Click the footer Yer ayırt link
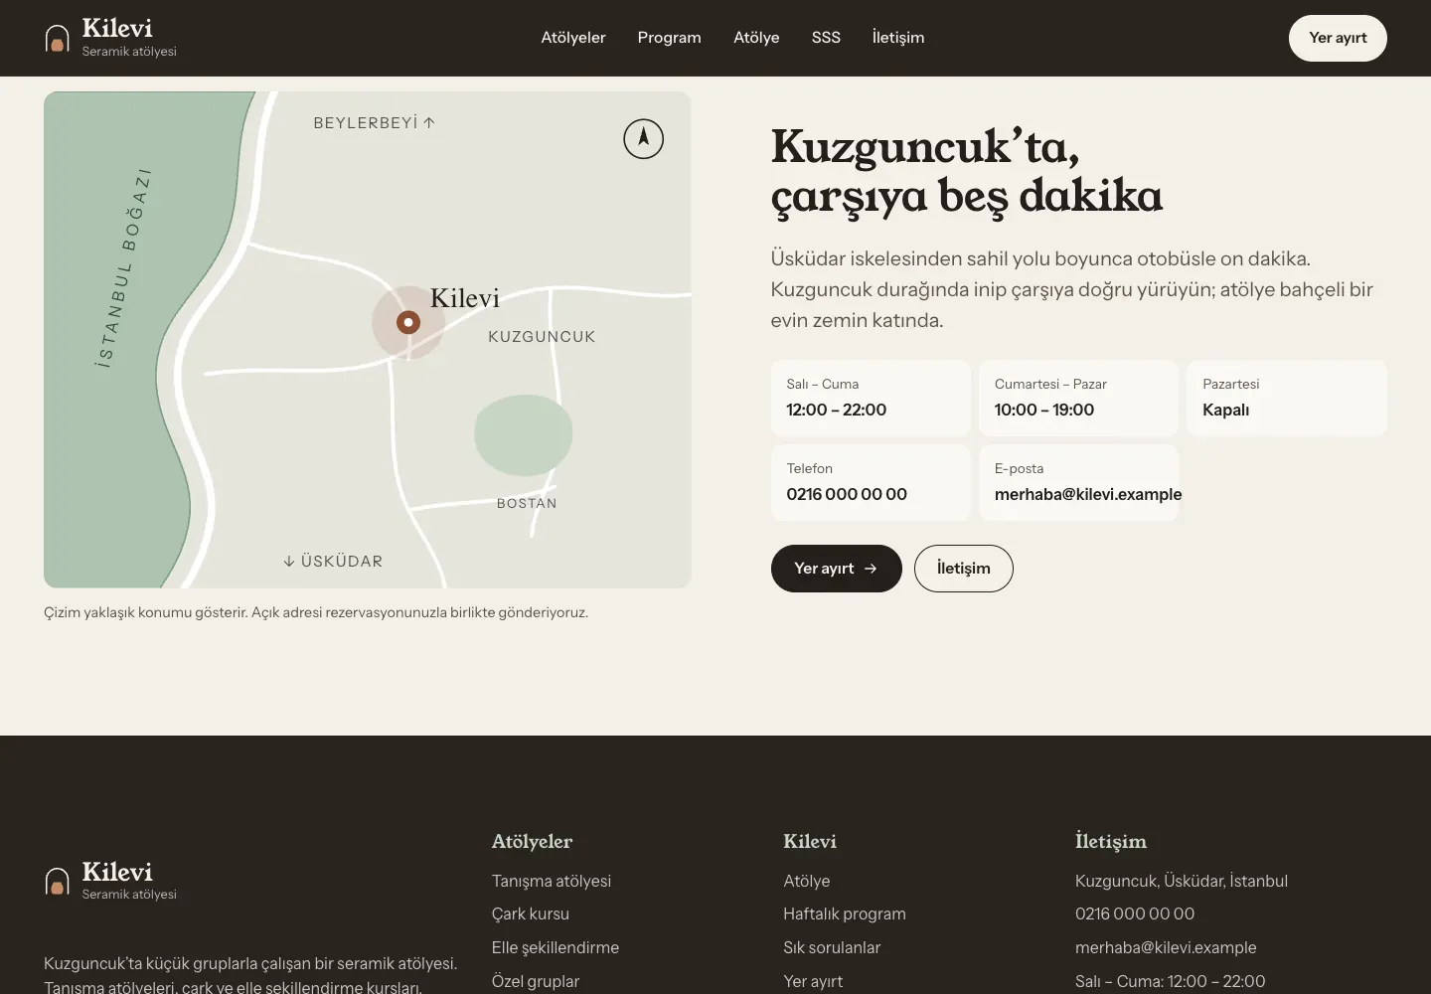The width and height of the screenshot is (1431, 994). point(813,981)
